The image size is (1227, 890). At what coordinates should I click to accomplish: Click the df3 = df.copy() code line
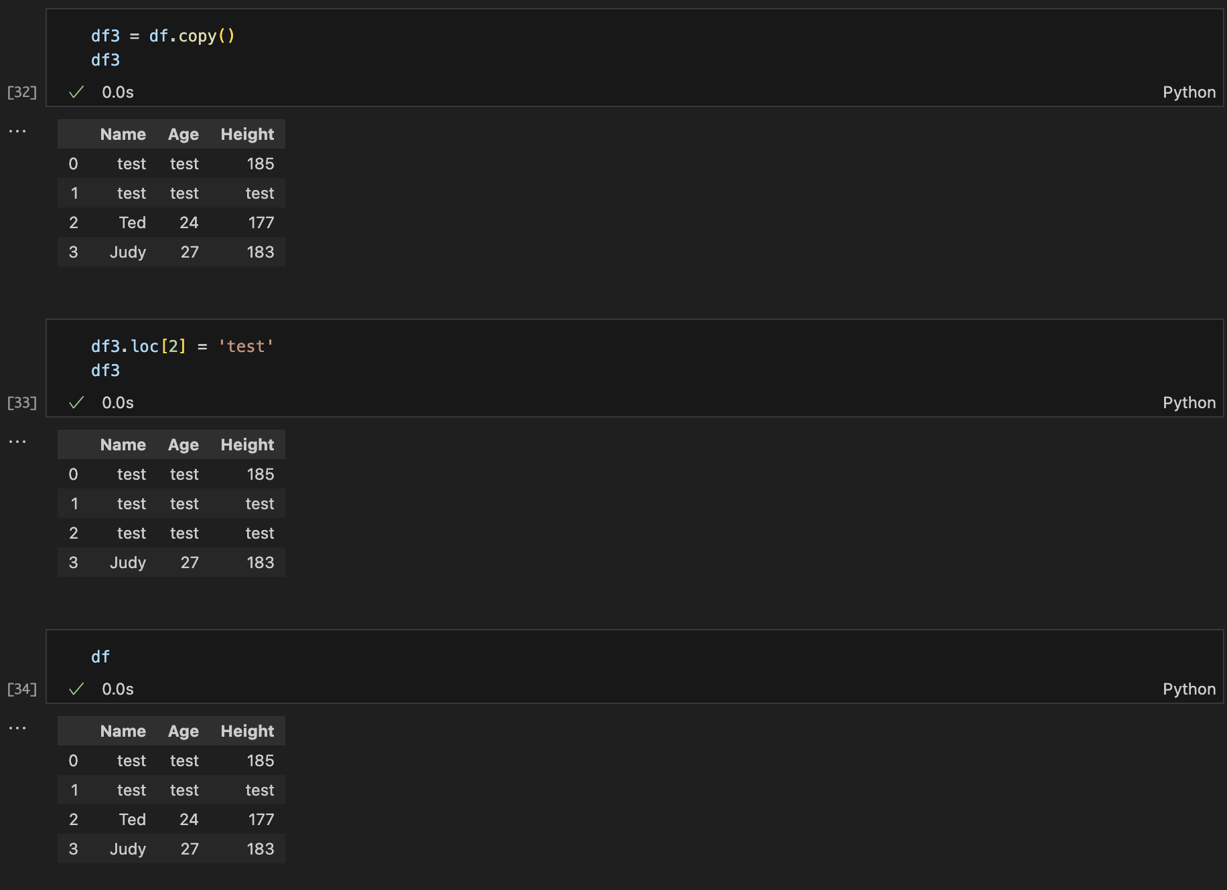[x=163, y=35]
